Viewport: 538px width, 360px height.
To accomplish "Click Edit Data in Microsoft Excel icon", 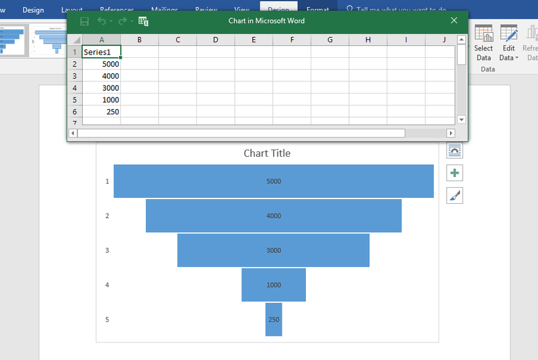I will 143,22.
